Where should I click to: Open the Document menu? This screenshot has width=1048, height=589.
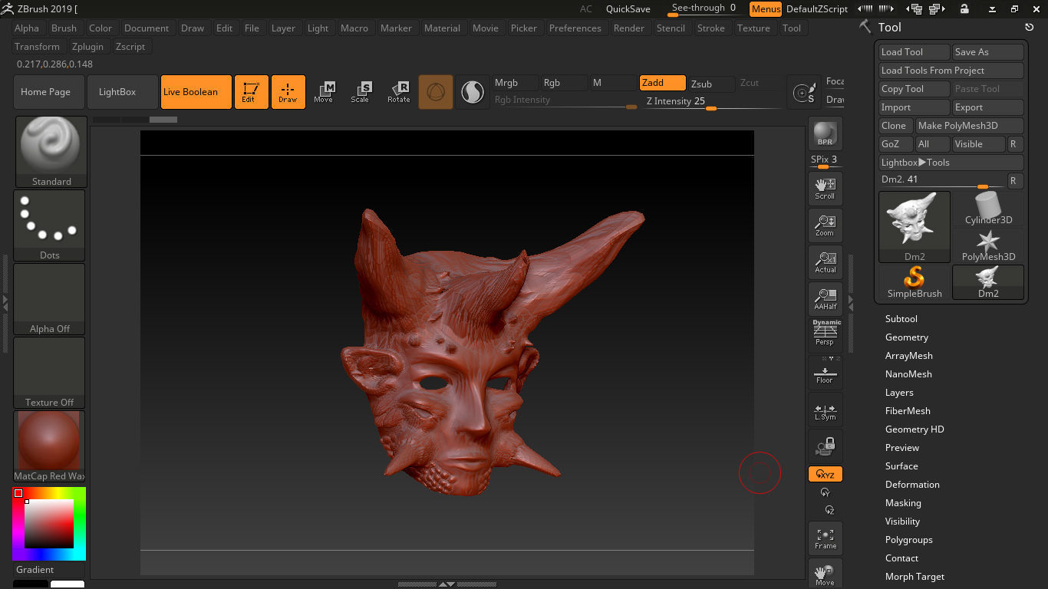147,28
